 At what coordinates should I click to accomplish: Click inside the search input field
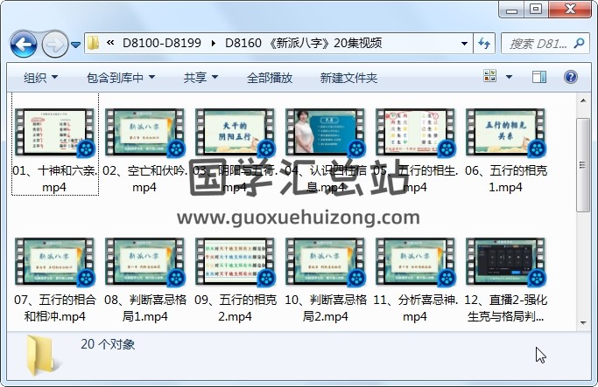536,43
